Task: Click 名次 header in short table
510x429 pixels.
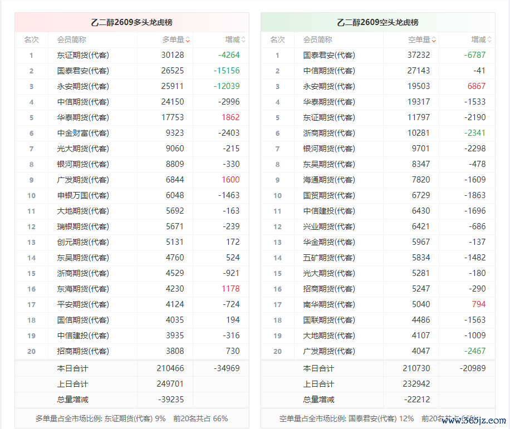Action: 277,40
